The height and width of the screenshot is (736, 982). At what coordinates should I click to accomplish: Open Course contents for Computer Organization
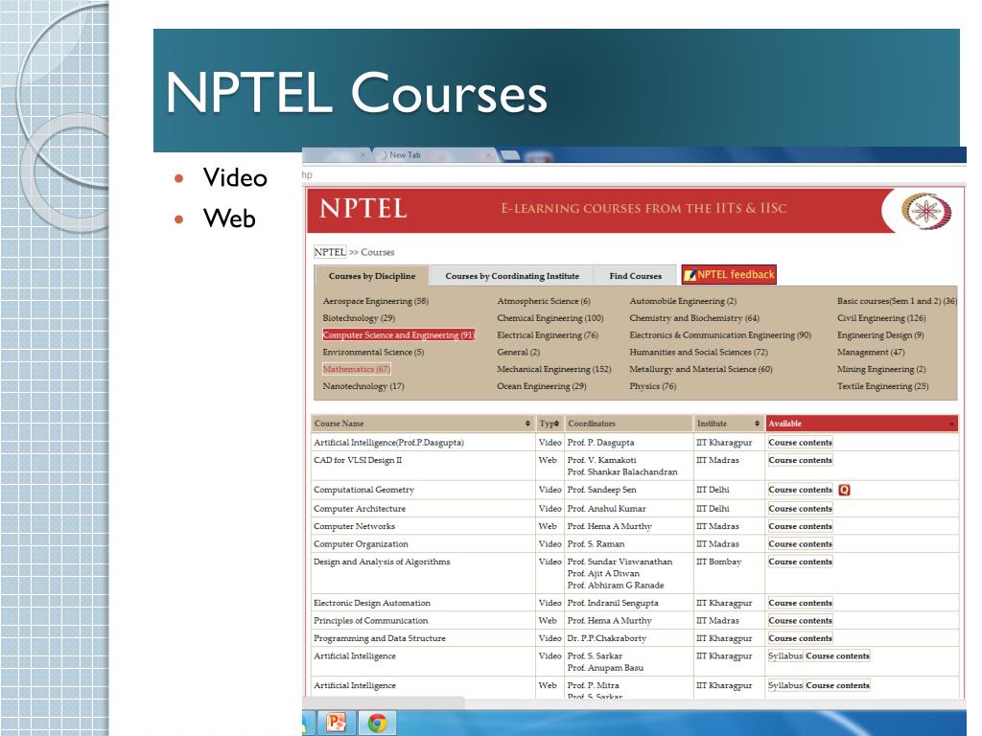click(x=801, y=544)
